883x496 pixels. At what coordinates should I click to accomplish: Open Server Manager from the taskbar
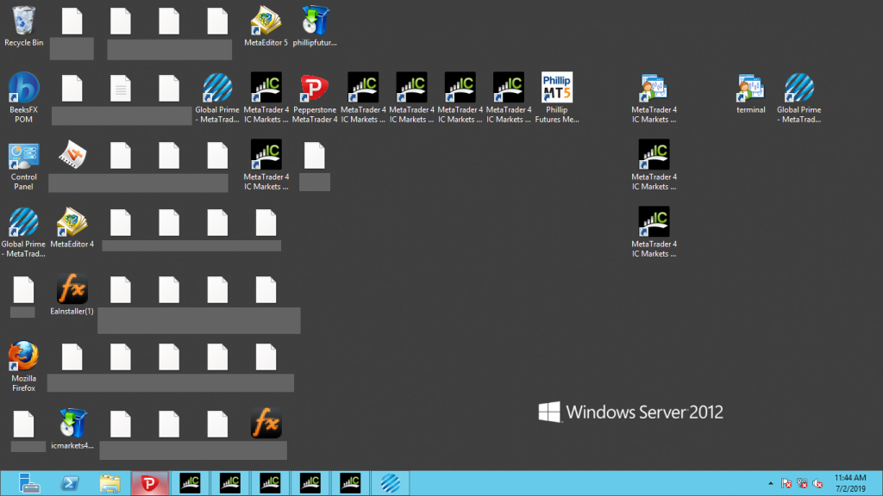pyautogui.click(x=28, y=483)
